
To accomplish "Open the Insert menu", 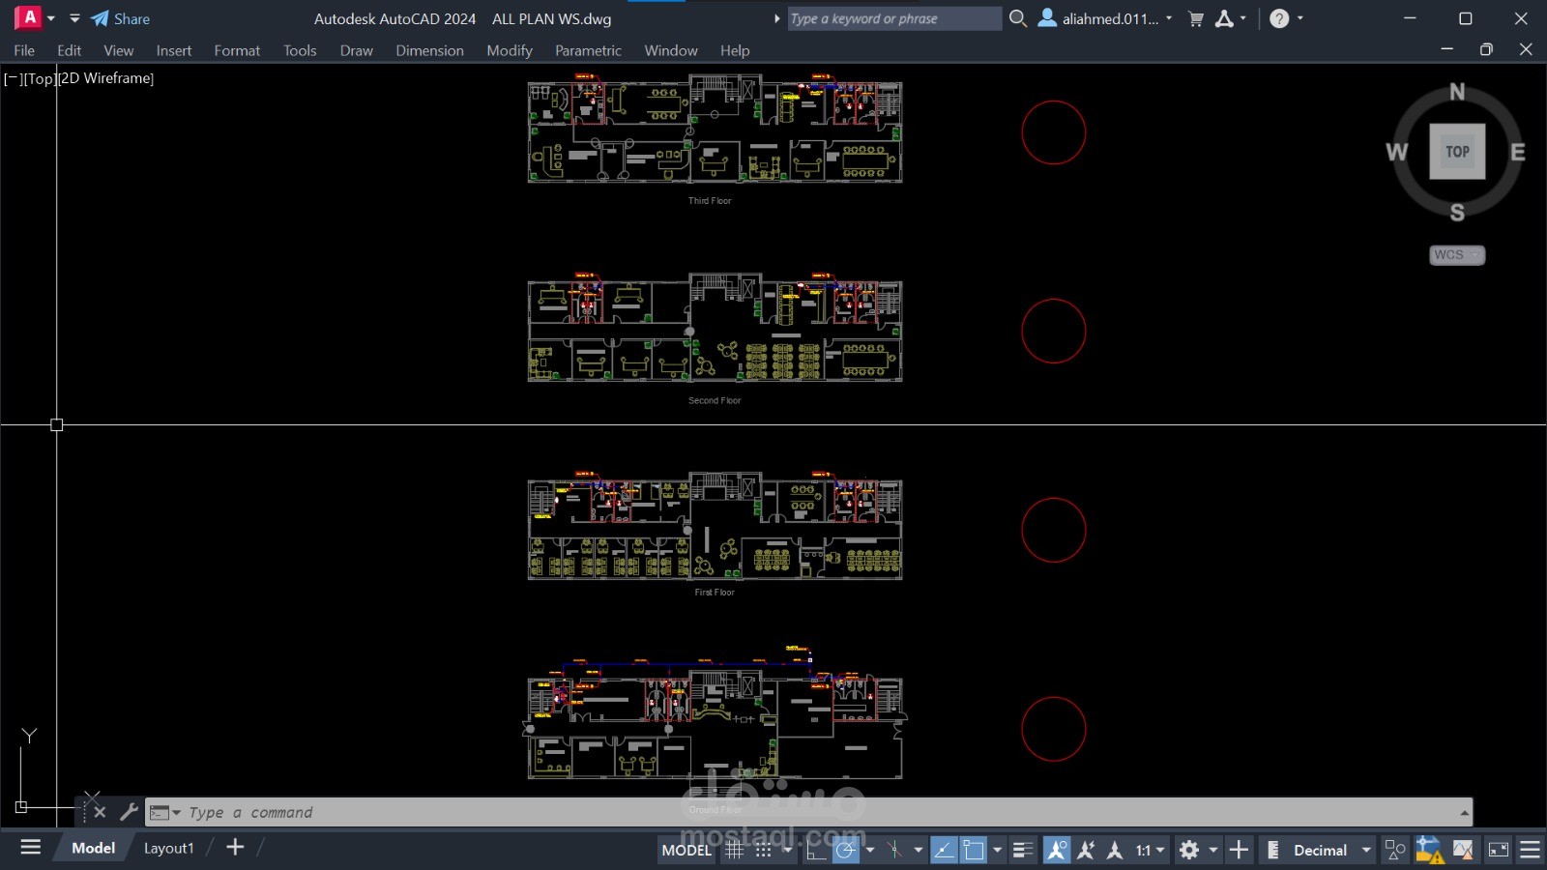I will click(174, 50).
